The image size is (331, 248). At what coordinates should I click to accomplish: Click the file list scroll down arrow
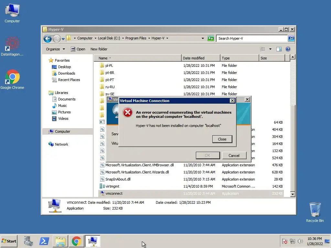click(x=293, y=194)
